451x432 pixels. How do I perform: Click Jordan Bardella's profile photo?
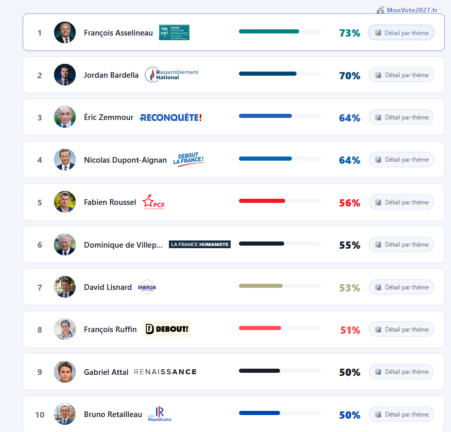pyautogui.click(x=65, y=75)
